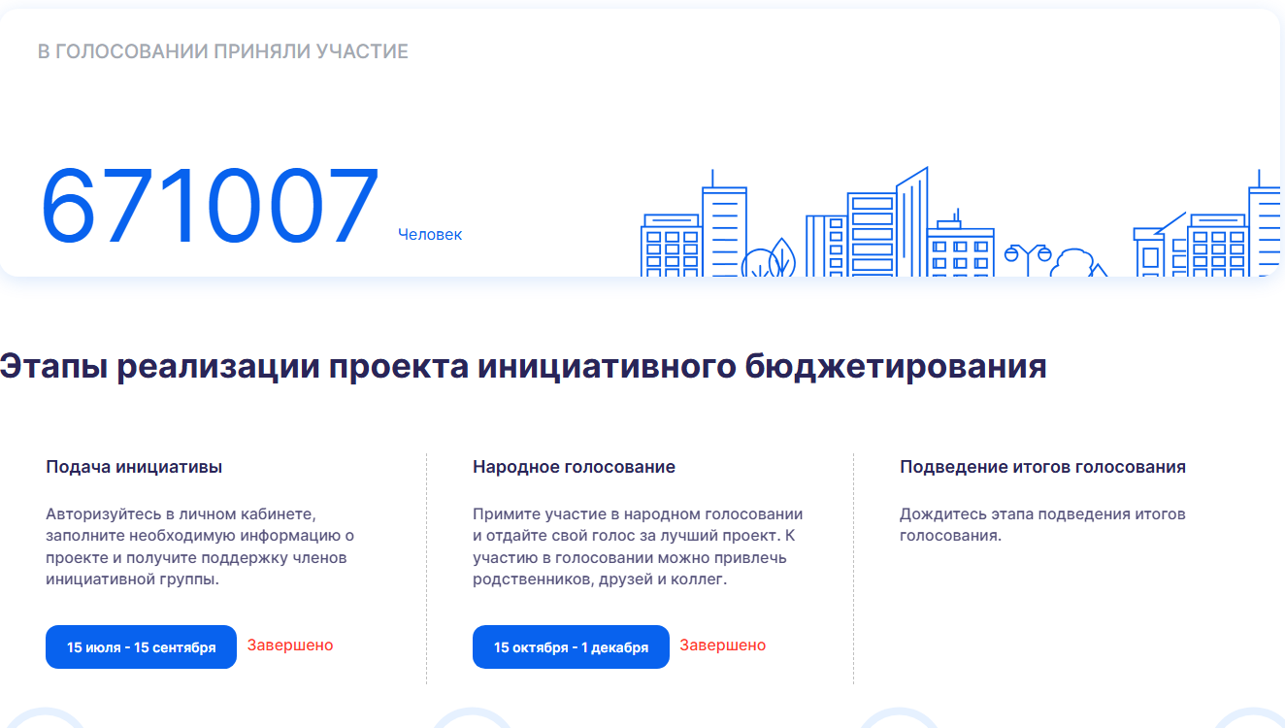Screen dimensions: 1285x728
Task: Click the "Человек" label next to counter
Action: point(430,235)
